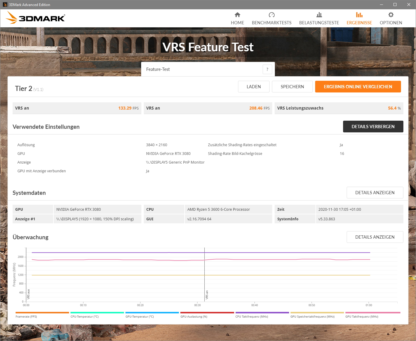Expand Systemdaten with DETAILS ANZEIGEN
This screenshot has width=416, height=341.
(375, 193)
